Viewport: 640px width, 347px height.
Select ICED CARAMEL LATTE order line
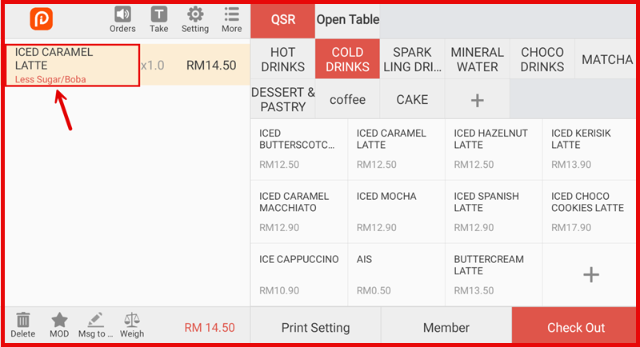[72, 65]
